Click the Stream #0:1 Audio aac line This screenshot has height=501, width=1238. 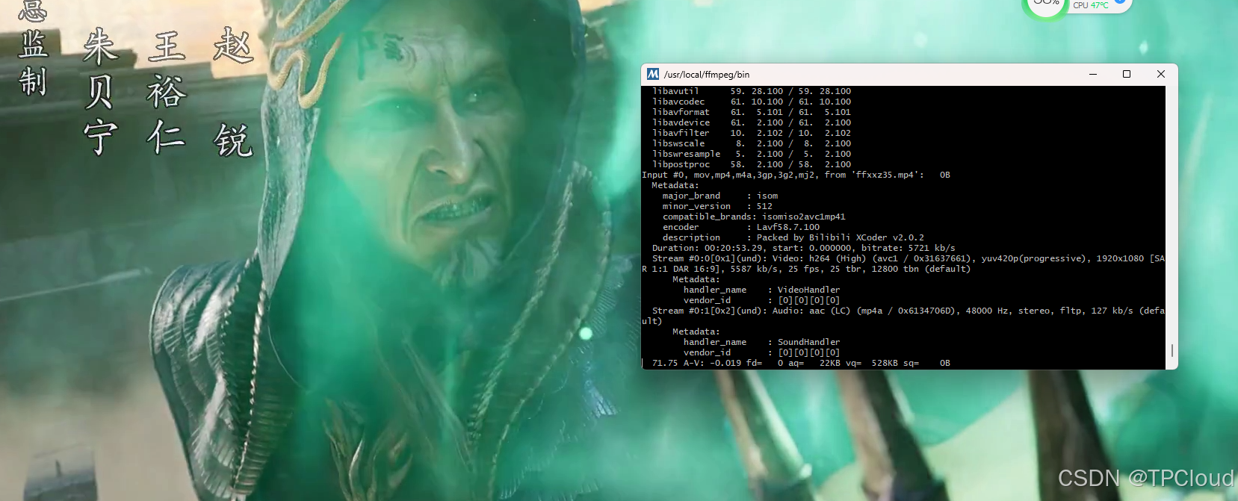(x=908, y=311)
